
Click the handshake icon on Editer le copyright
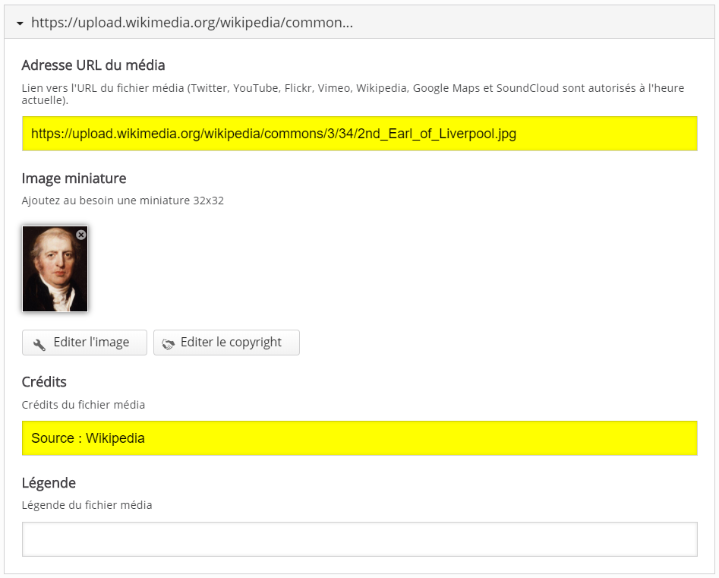click(168, 343)
